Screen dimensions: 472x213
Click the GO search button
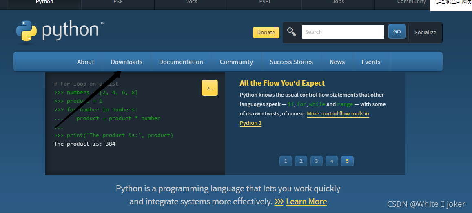coord(397,32)
